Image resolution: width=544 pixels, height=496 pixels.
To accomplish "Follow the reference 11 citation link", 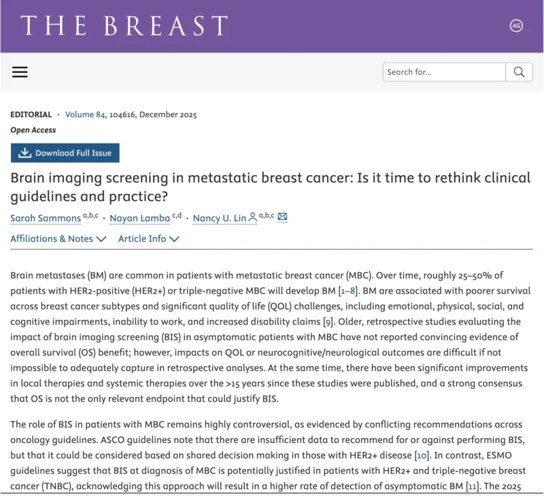I will click(472, 486).
